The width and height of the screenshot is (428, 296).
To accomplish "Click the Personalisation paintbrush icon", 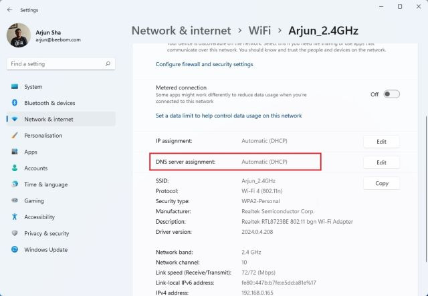I will [15, 136].
